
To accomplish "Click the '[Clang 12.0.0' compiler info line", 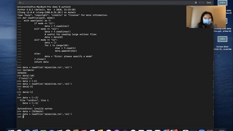I will (47, 12).
